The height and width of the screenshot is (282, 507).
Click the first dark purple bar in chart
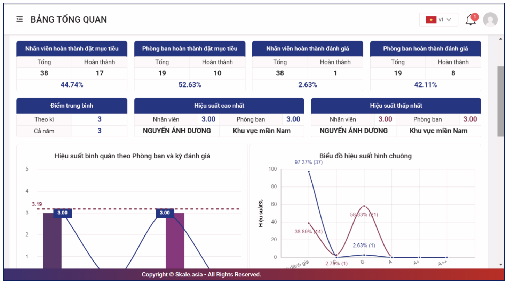pos(52,240)
